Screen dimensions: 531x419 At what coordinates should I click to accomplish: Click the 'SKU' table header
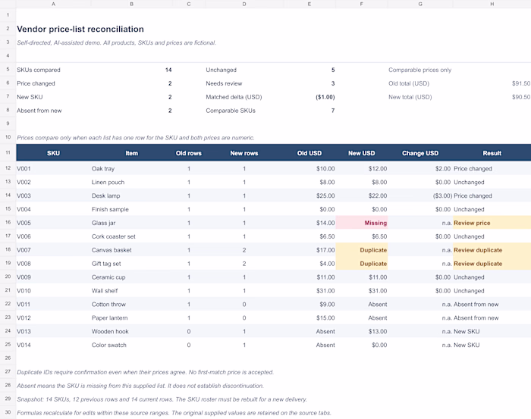53,153
